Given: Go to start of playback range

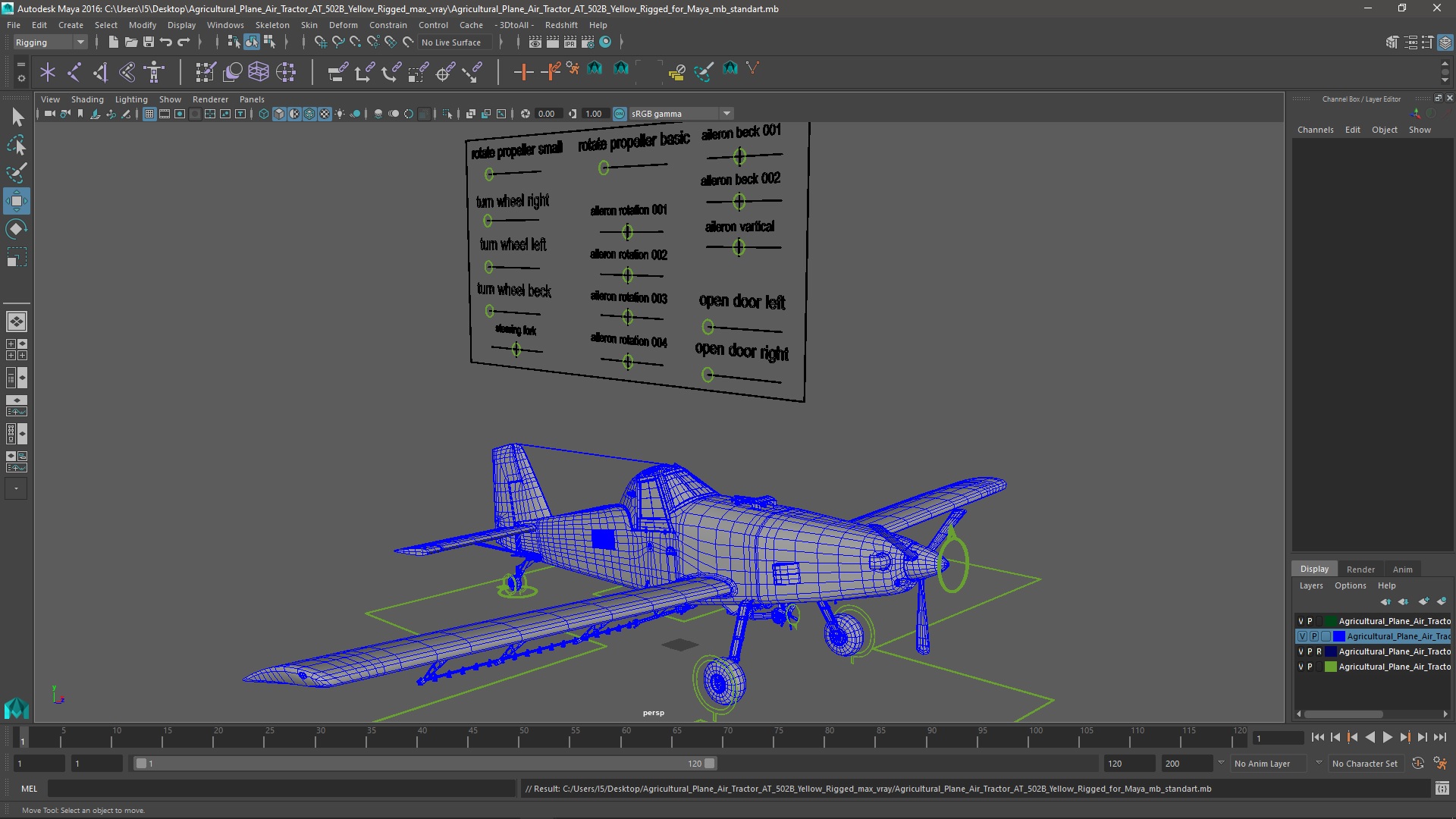Looking at the screenshot, I should [x=1317, y=737].
